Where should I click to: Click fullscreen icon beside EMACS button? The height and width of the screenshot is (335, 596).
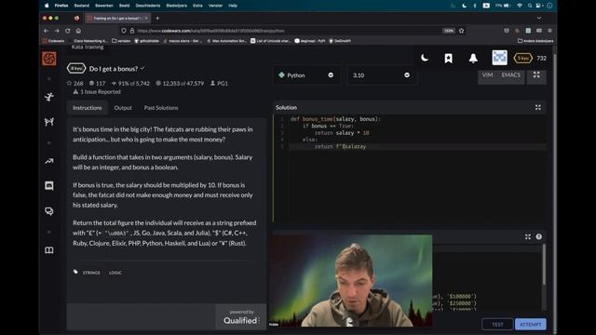pyautogui.click(x=536, y=74)
